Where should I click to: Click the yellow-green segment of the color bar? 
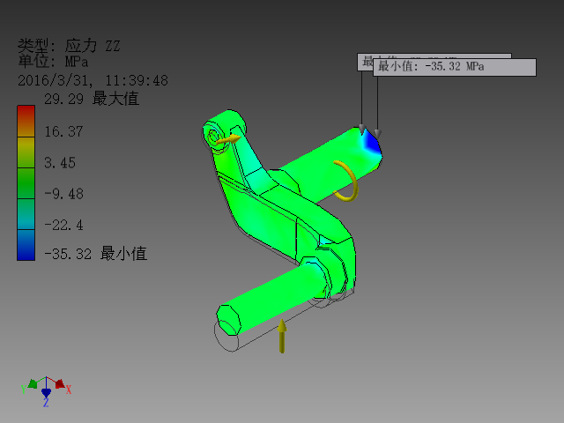pyautogui.click(x=26, y=152)
